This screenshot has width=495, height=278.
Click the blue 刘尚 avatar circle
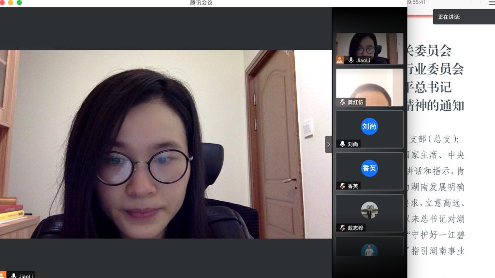tap(369, 126)
